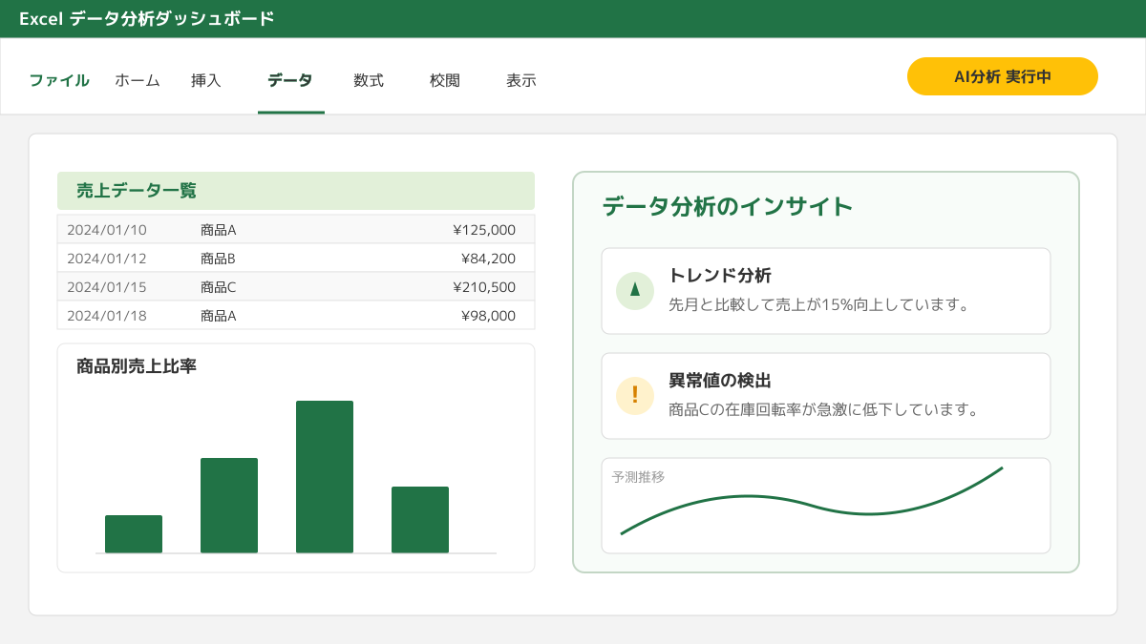Click the ¥210,500 商品C sales row
The width and height of the screenshot is (1146, 644).
(296, 287)
